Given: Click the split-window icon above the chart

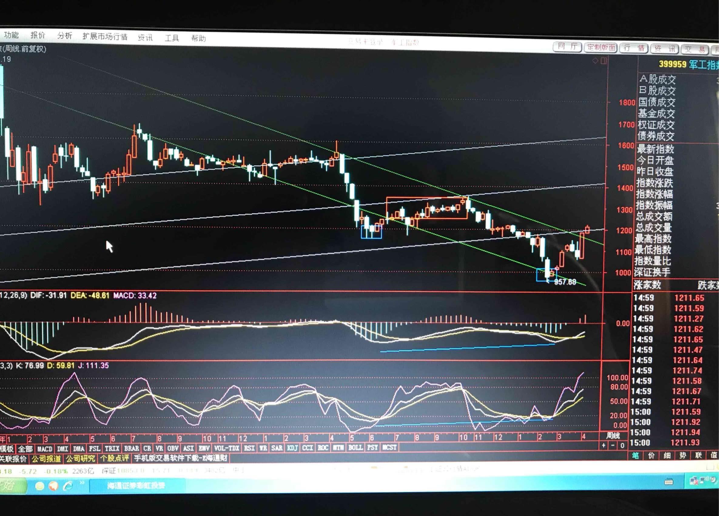Looking at the screenshot, I should click(603, 61).
